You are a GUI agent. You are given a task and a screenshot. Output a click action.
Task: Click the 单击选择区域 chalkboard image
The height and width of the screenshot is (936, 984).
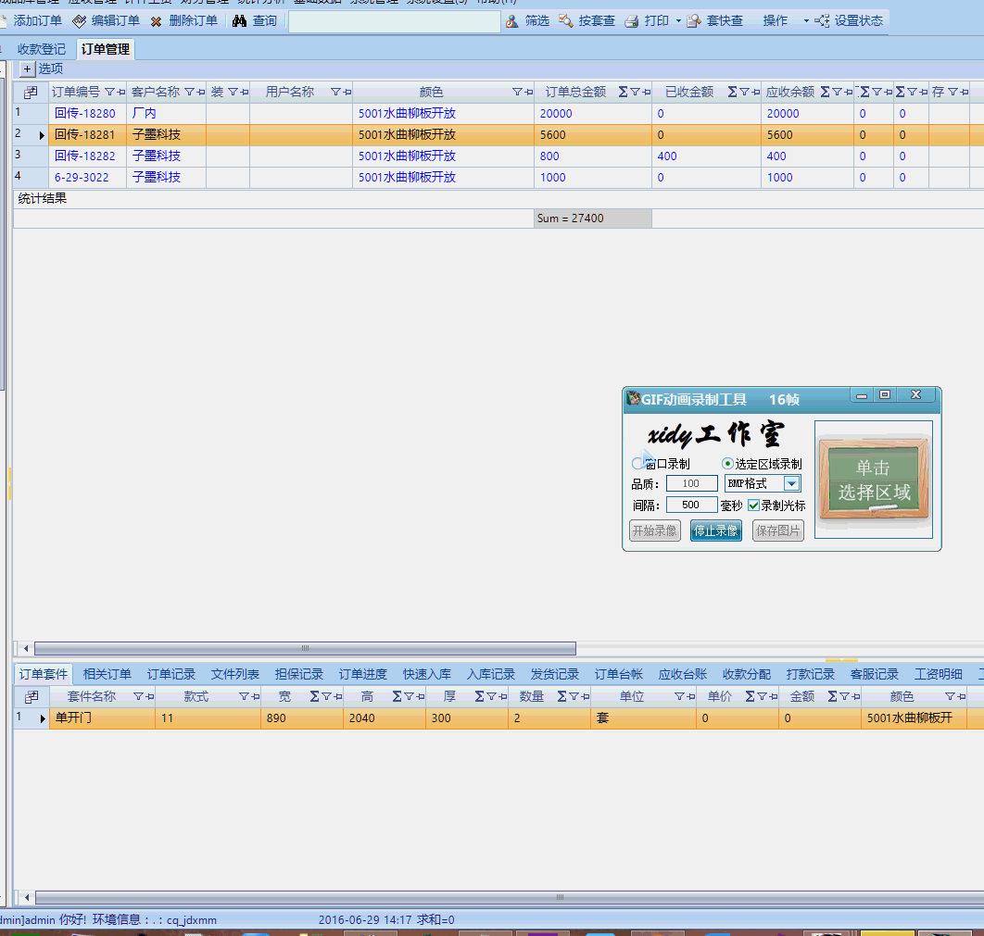tap(873, 480)
